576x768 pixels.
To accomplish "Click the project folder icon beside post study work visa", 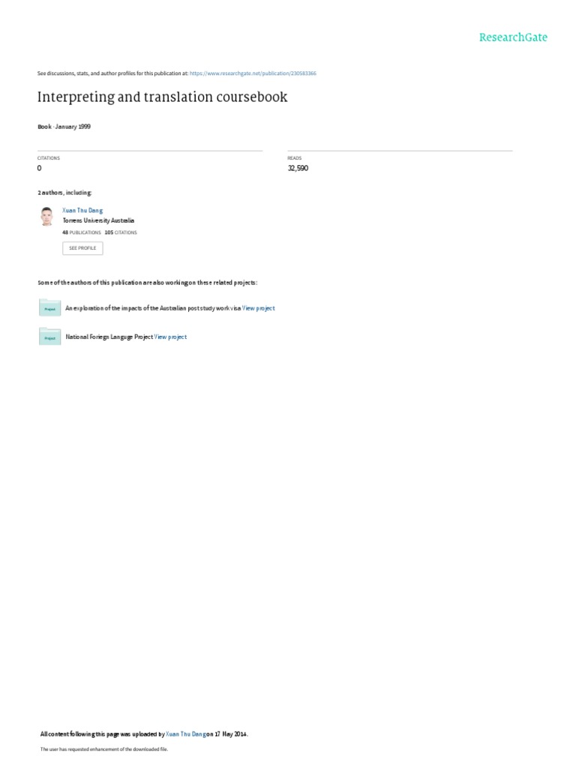I will (x=49, y=307).
